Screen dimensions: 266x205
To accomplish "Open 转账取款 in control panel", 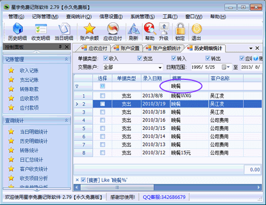I will tap(29, 89).
